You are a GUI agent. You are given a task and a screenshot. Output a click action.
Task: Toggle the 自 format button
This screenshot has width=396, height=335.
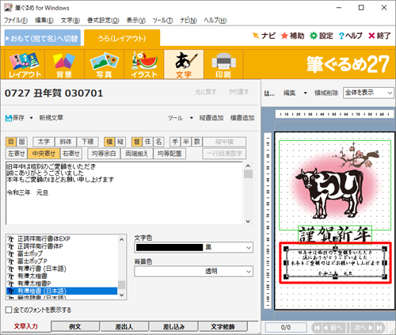click(11, 142)
